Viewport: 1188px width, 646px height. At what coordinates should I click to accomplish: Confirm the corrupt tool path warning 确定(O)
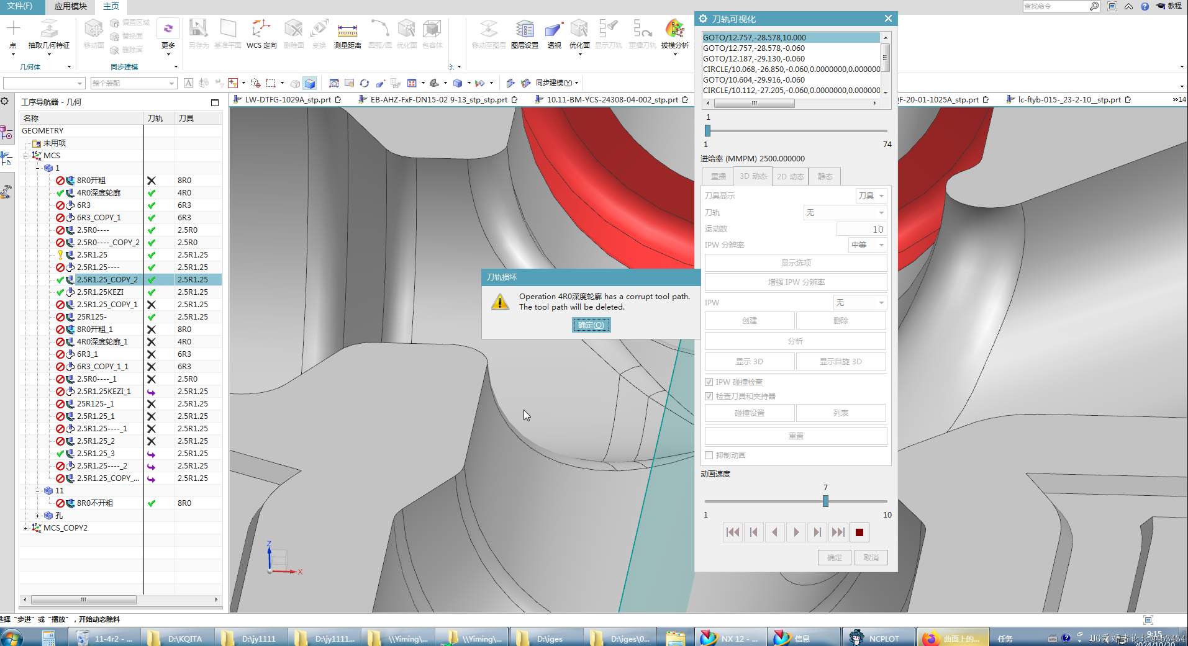coord(591,325)
